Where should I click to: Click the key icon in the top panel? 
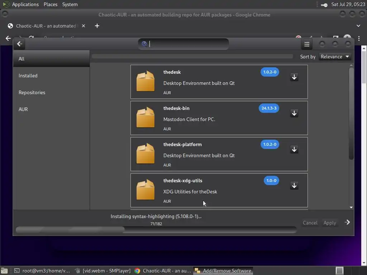[324, 5]
